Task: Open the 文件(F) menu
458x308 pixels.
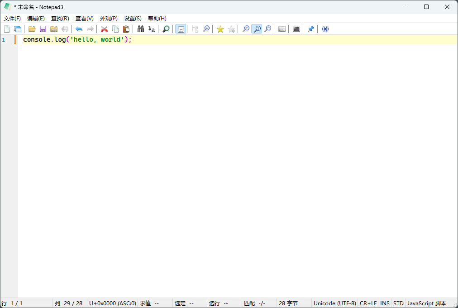Action: click(x=12, y=19)
